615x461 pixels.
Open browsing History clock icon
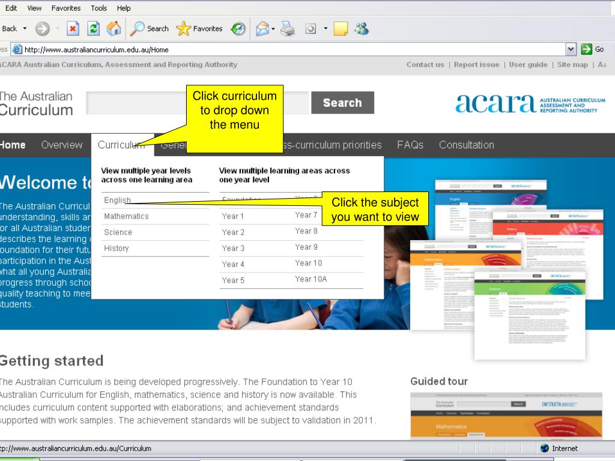pyautogui.click(x=238, y=29)
